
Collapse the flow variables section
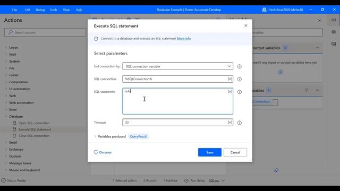(317, 90)
